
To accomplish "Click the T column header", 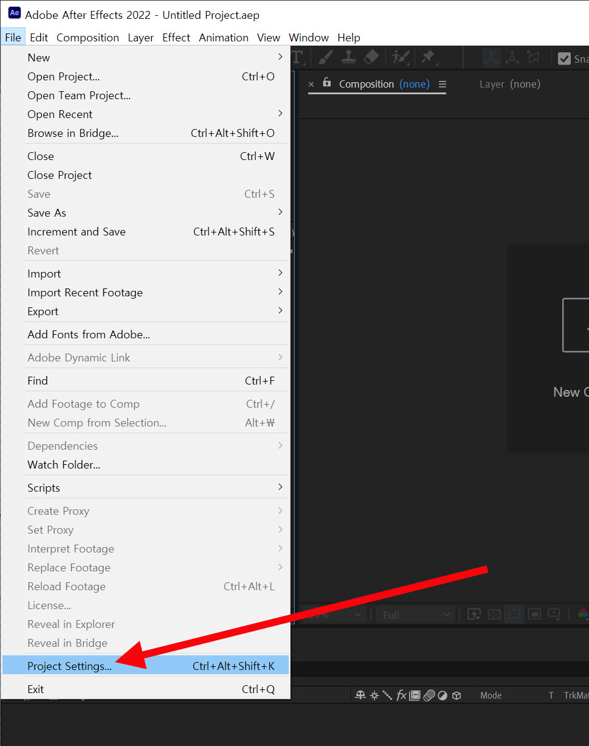I will coord(551,695).
